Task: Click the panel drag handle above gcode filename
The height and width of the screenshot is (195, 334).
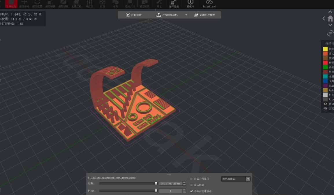Action: coord(169,174)
